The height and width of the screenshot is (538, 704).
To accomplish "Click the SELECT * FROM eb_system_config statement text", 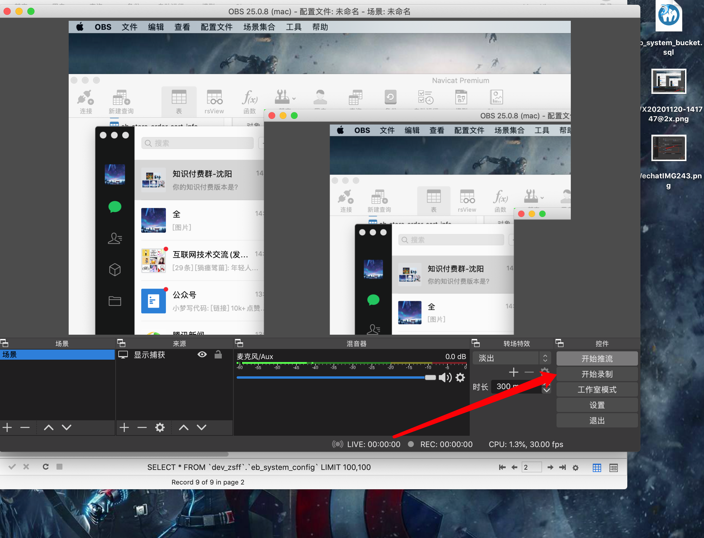I will (259, 467).
